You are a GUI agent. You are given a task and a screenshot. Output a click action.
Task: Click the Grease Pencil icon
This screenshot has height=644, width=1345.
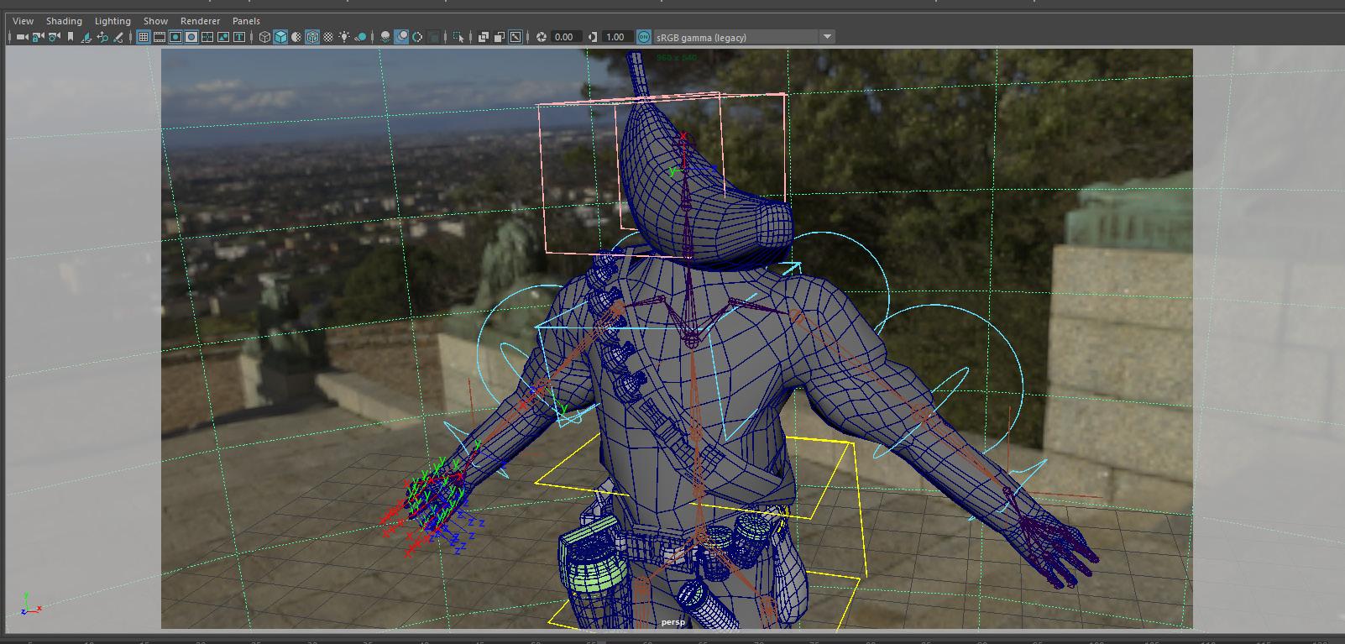118,37
